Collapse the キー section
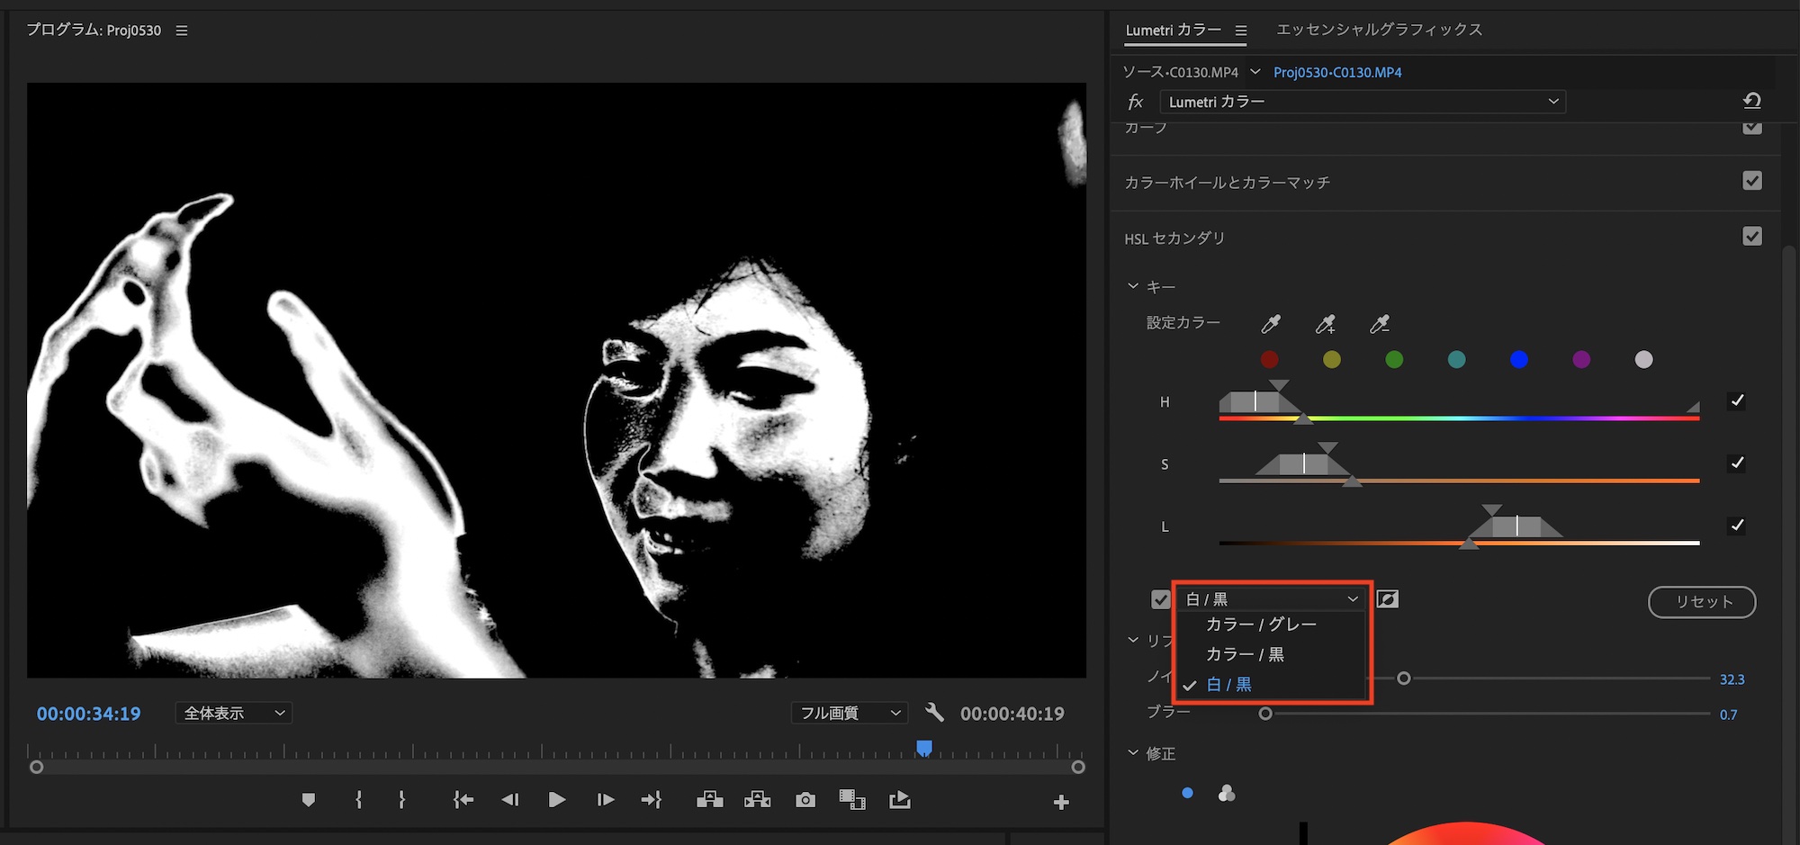Viewport: 1800px width, 845px height. [x=1133, y=286]
